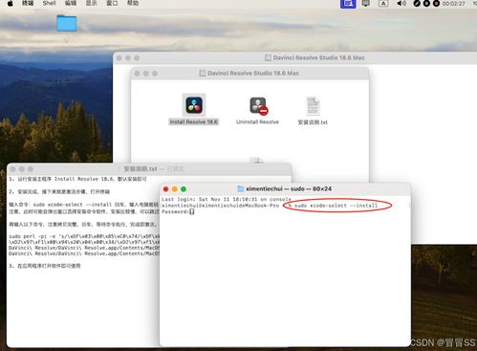The height and width of the screenshot is (351, 477).
Task: Click the disk icon in rear Davinci Resolve window title
Action: pyautogui.click(x=268, y=57)
